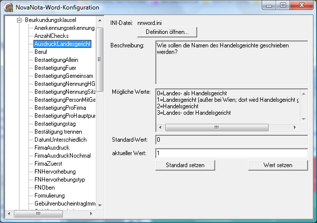Click tree horizontal scrollbar right arrow
This screenshot has height=223, width=317.
pyautogui.click(x=91, y=214)
